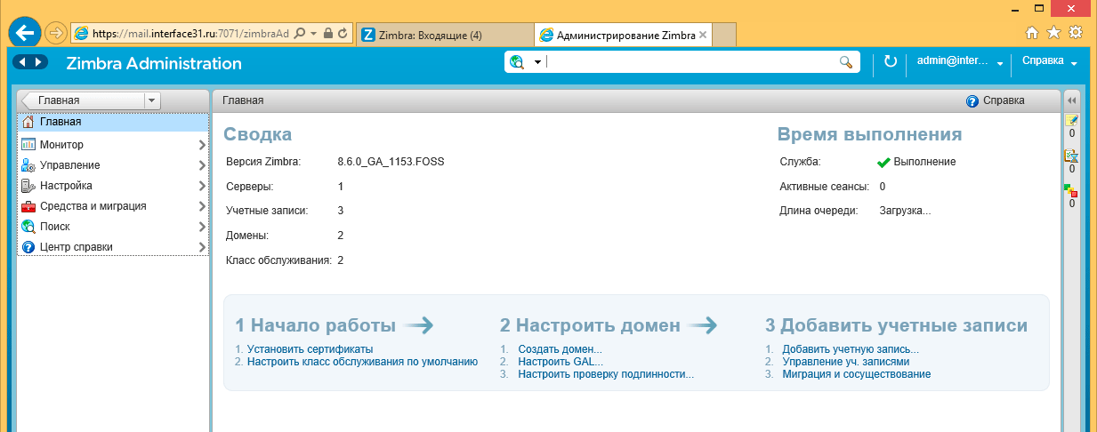The image size is (1097, 432).
Task: Click the address bar search magnifier icon
Action: click(299, 33)
